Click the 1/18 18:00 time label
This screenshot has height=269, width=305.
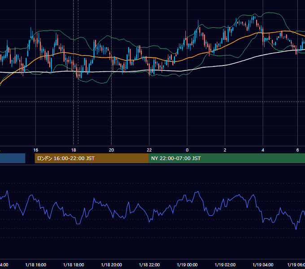(x=74, y=265)
